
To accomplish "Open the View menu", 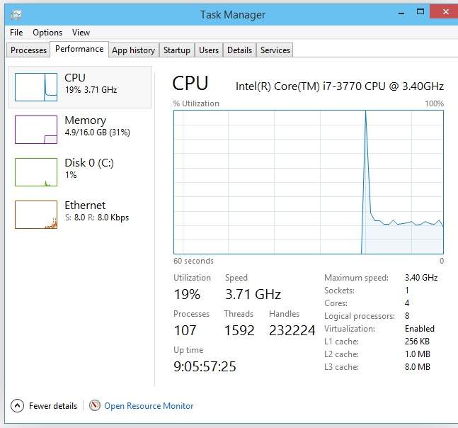I will point(81,33).
